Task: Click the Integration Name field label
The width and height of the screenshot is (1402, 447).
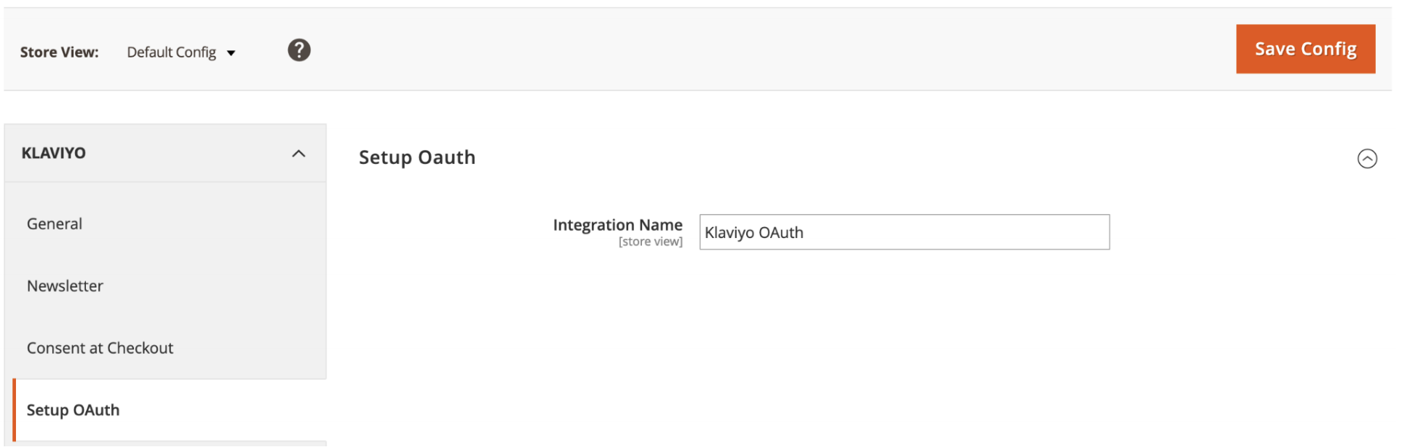Action: pos(617,225)
